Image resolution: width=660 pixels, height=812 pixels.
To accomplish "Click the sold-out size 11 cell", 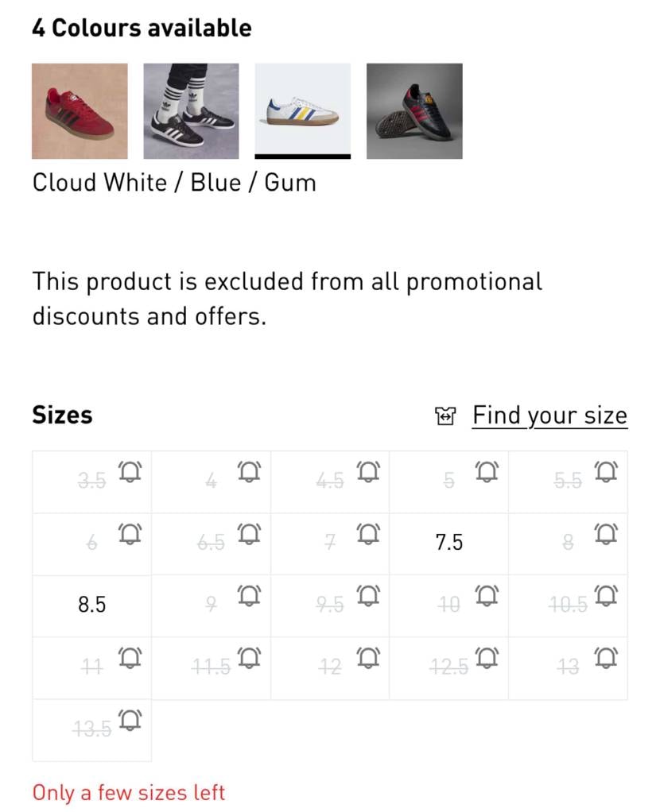I will 91,667.
